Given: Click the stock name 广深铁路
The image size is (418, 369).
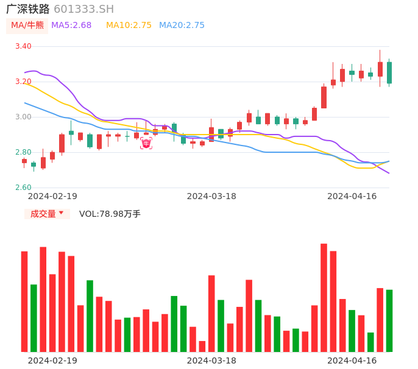Looking at the screenshot, I should [28, 9].
